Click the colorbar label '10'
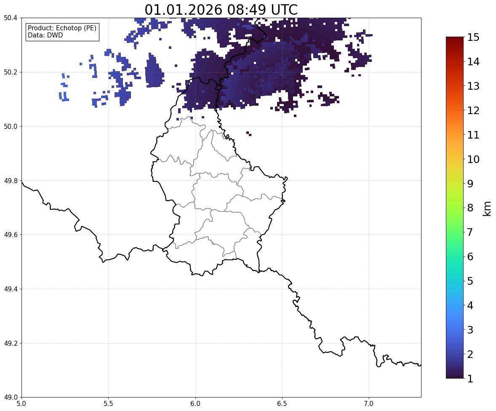Screen dimensions: 496x411 [473, 159]
